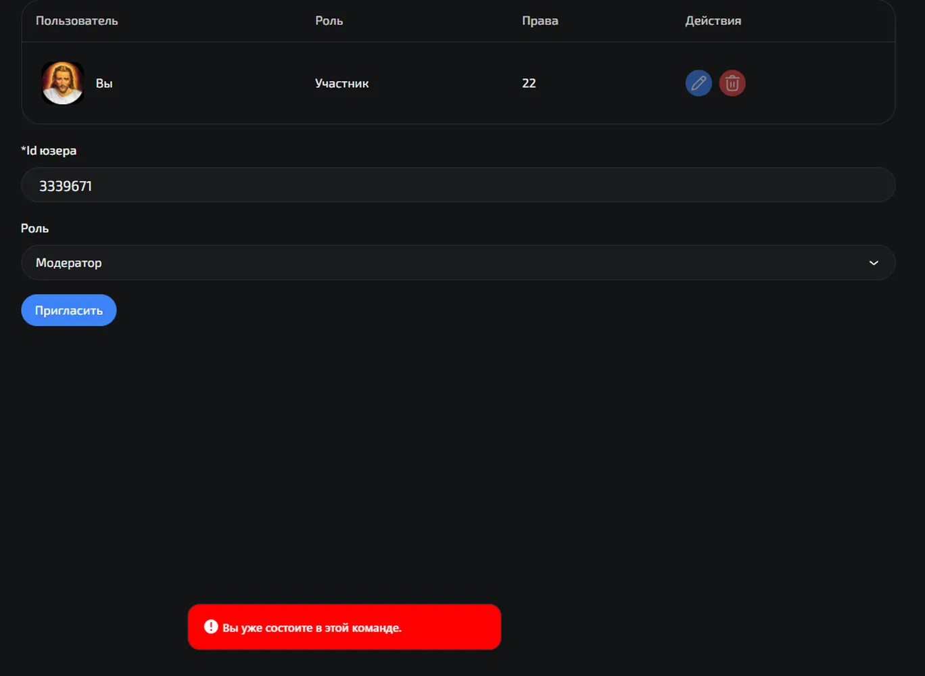925x676 pixels.
Task: Dismiss the red error notification
Action: (344, 627)
